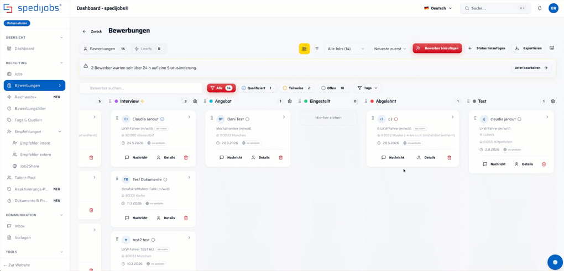Open chat widget bubble
The height and width of the screenshot is (271, 564).
coord(555,262)
